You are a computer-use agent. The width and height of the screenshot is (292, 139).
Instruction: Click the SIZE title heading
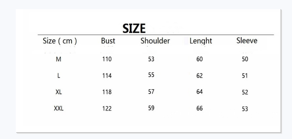134,29
